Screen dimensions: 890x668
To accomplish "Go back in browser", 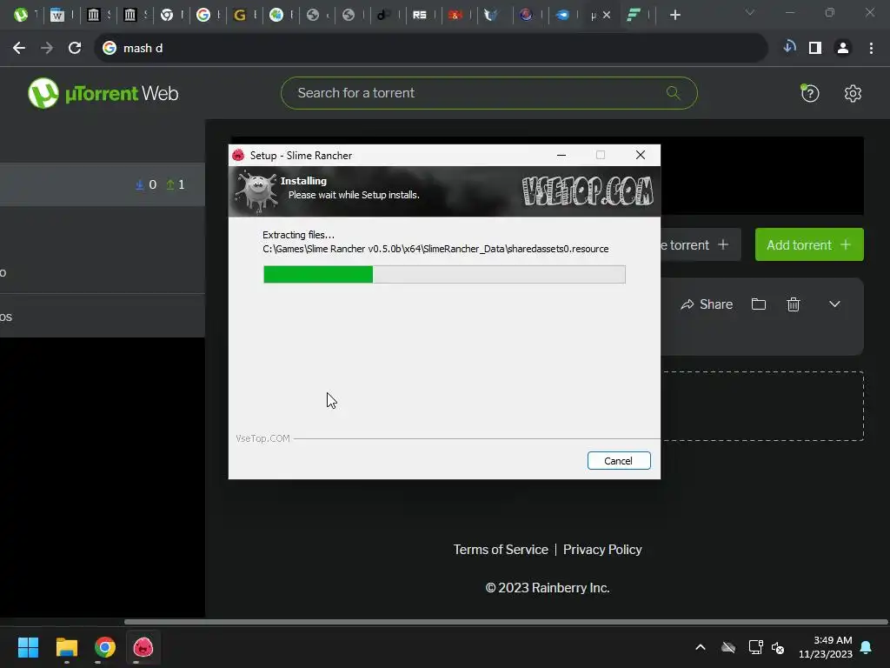I will tap(19, 49).
